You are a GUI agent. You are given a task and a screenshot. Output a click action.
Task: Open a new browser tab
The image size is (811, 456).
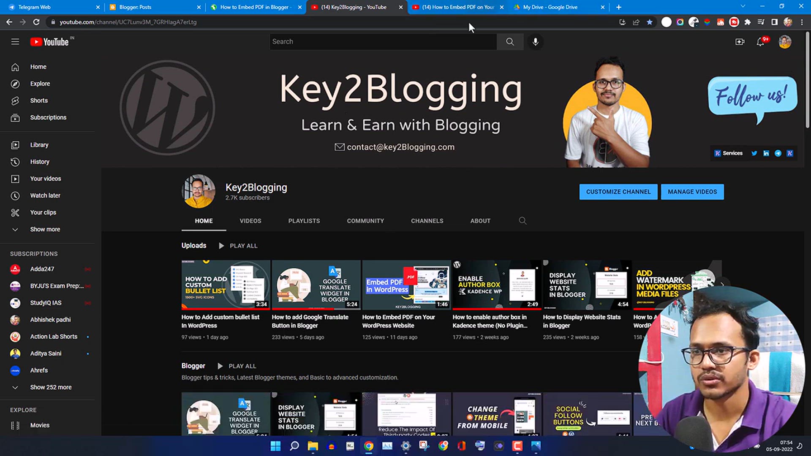tap(618, 7)
